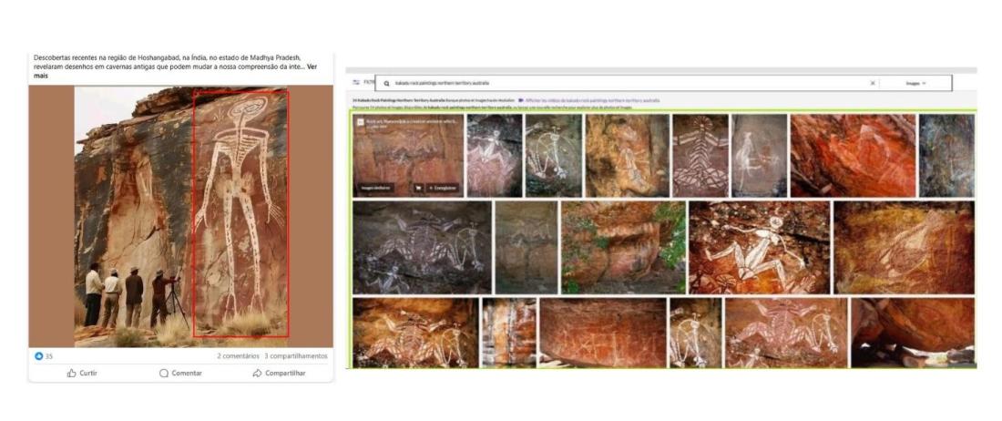The width and height of the screenshot is (1002, 421).
Task: Click the Comentar button under the post
Action: [180, 373]
